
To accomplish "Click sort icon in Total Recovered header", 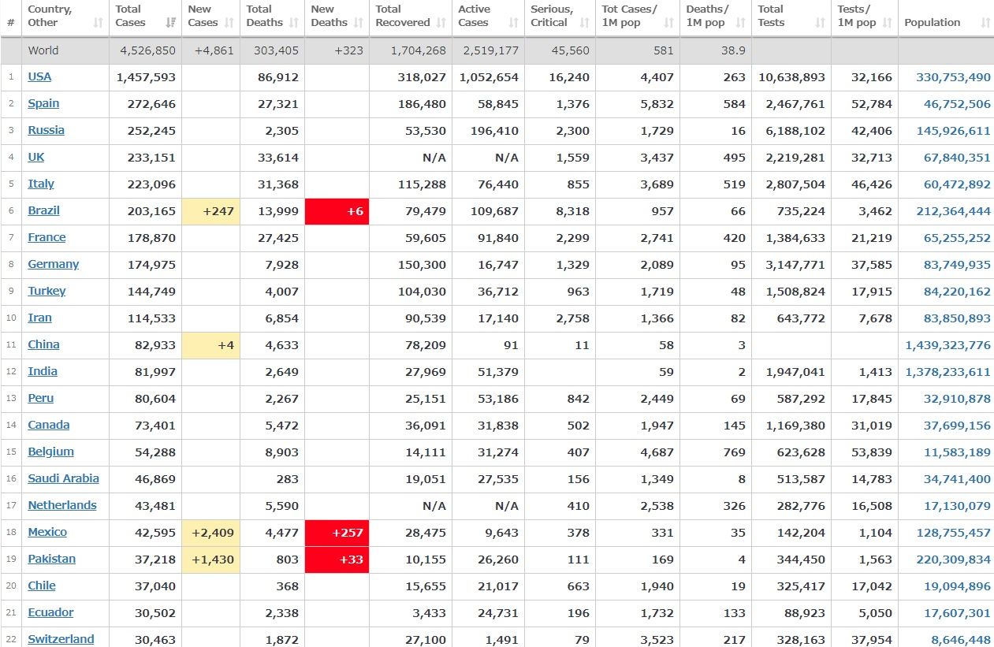I will tap(441, 23).
